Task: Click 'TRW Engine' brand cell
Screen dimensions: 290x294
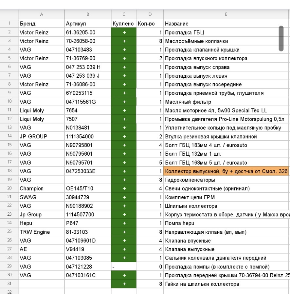Action: point(42,232)
